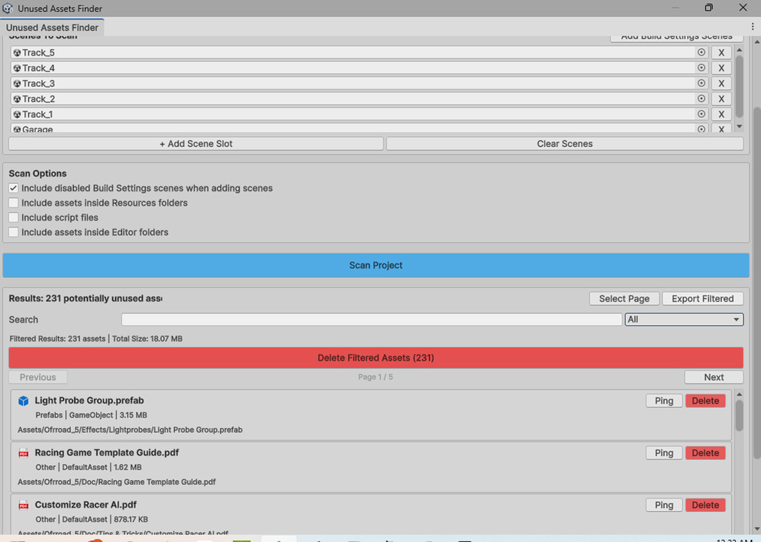Select the Track_4 scene field

pos(359,68)
